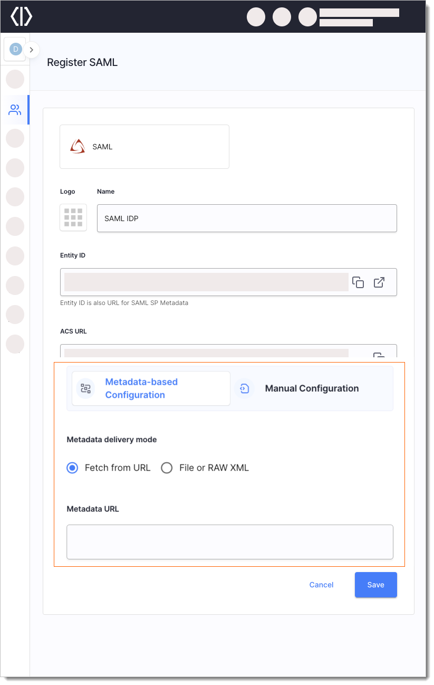Open Entity ID in new tab
This screenshot has width=434, height=685.
tap(379, 282)
